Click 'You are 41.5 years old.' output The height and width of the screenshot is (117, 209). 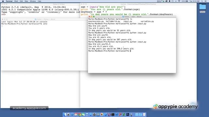click(101, 46)
